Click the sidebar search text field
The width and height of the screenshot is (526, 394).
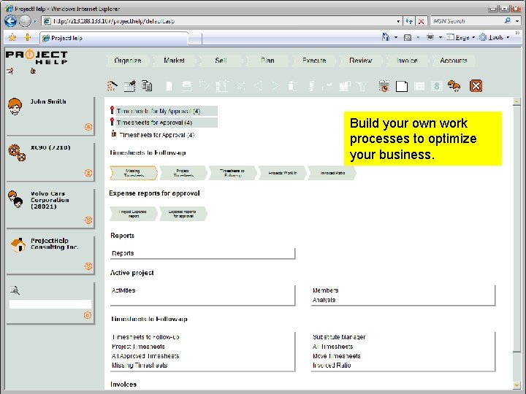(x=50, y=304)
